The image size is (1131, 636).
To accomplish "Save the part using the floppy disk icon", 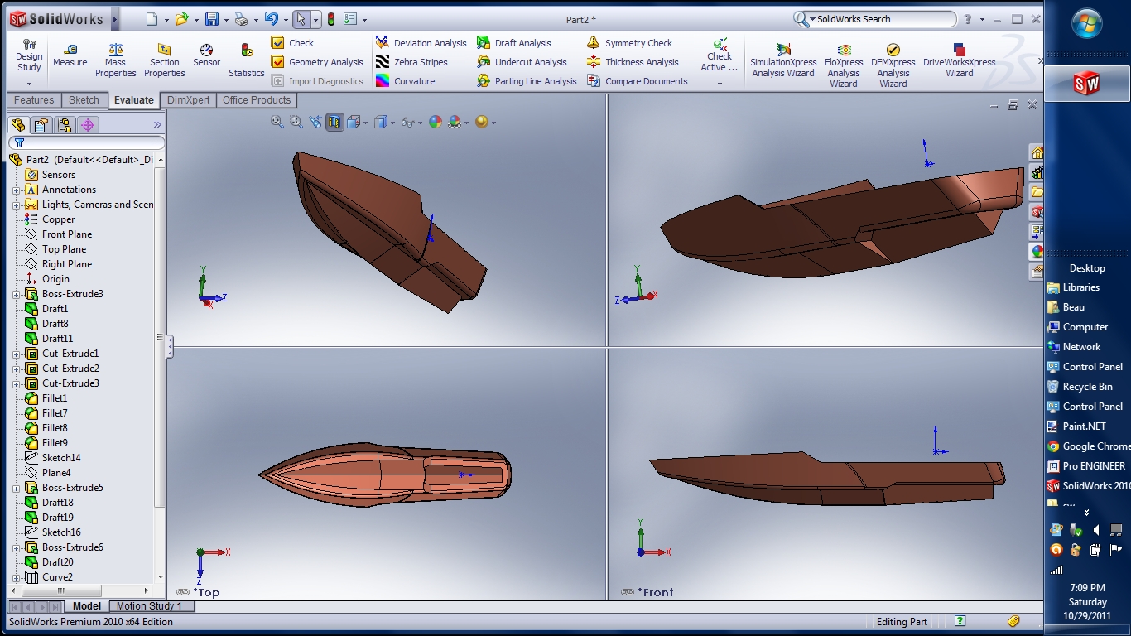I will 212,19.
